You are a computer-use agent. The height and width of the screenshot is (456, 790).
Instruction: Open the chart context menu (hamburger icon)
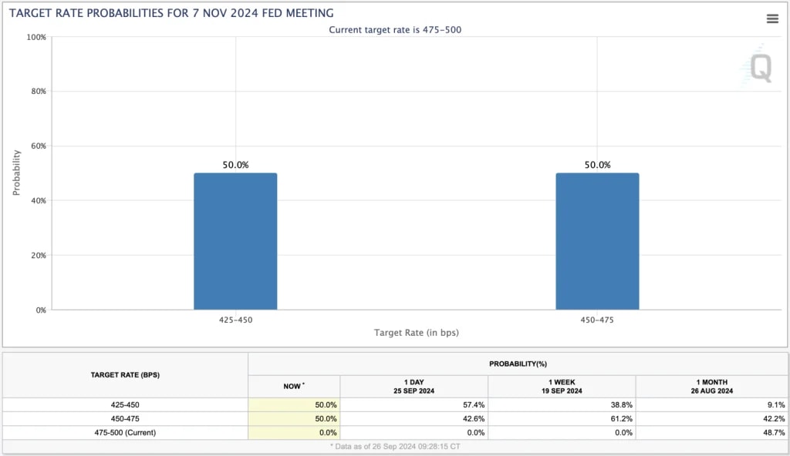tap(772, 19)
